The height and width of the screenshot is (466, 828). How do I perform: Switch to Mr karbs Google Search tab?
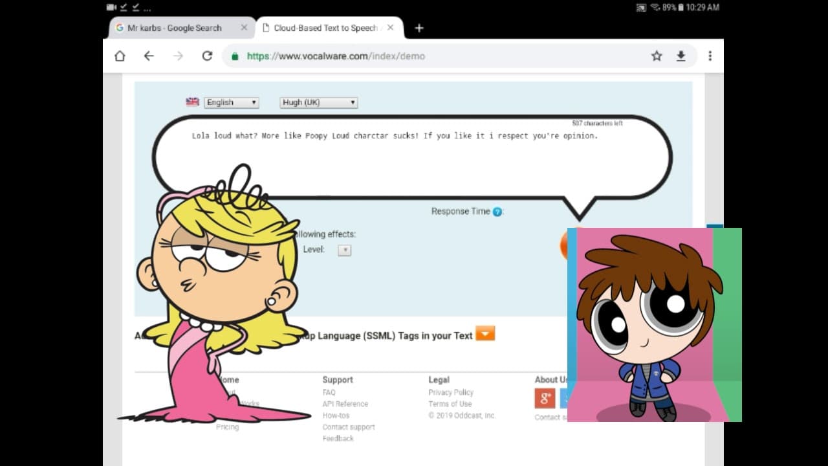[x=175, y=28]
